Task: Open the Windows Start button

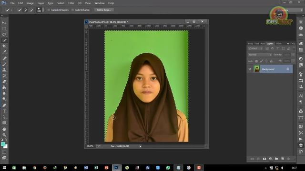Action: pyautogui.click(x=4, y=168)
